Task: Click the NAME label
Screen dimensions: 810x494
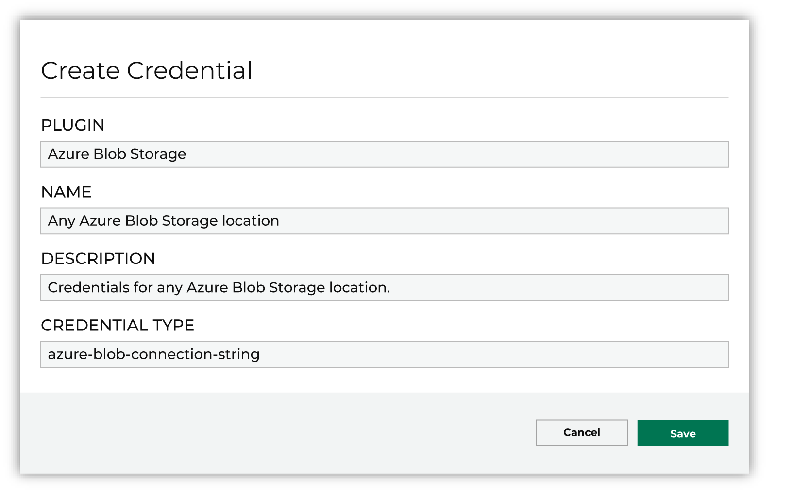Action: (67, 192)
